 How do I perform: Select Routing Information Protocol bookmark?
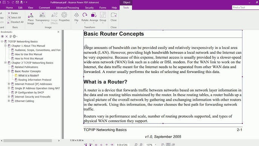pyautogui.click(x=35, y=80)
